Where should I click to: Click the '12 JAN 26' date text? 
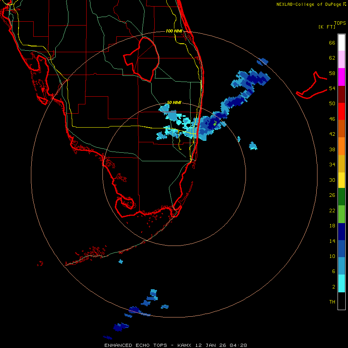point(211,345)
